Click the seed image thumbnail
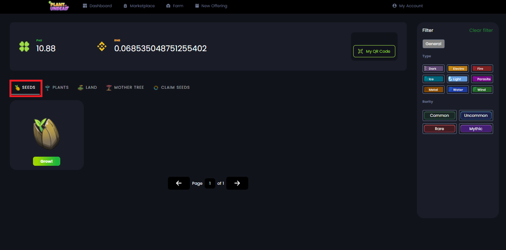The image size is (506, 250). (x=47, y=134)
